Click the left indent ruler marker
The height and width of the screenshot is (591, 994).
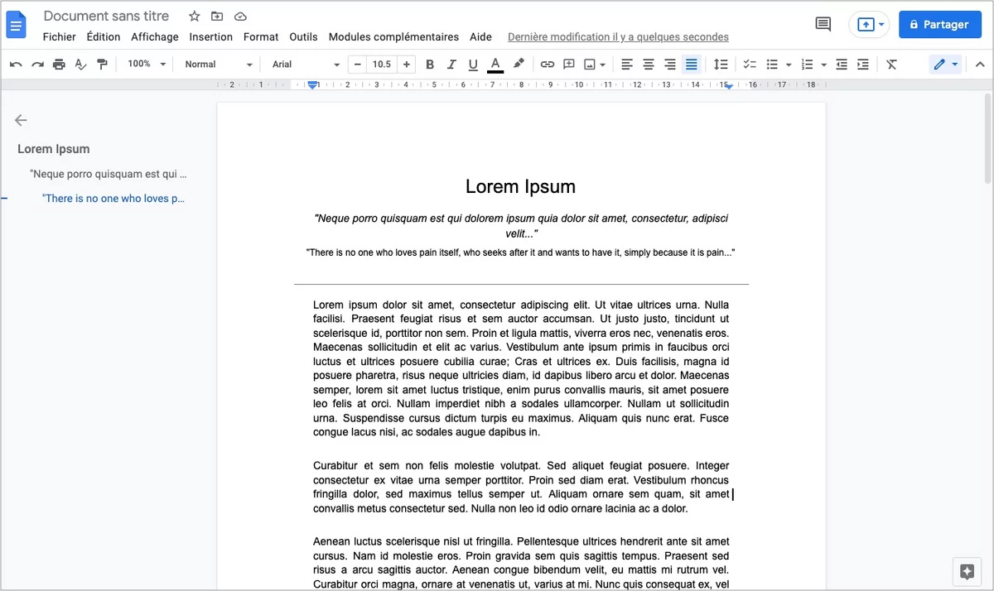point(312,84)
